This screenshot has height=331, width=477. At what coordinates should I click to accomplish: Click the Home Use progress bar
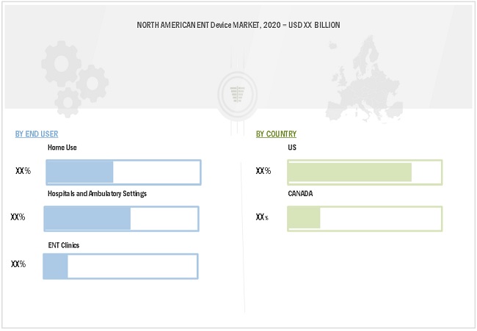point(123,172)
